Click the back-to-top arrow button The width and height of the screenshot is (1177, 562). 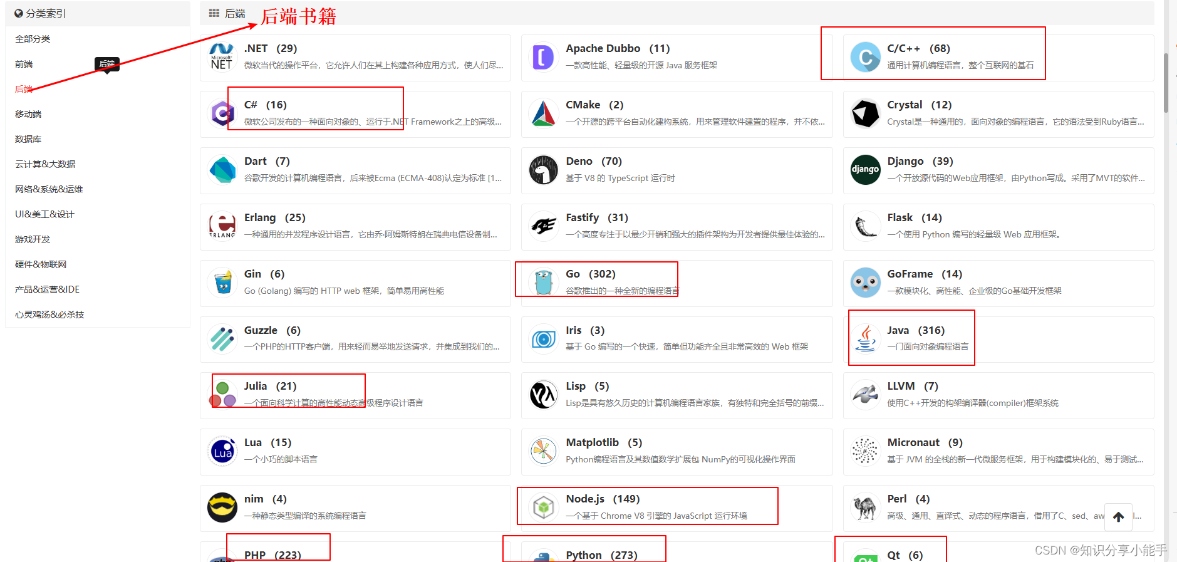click(1118, 517)
